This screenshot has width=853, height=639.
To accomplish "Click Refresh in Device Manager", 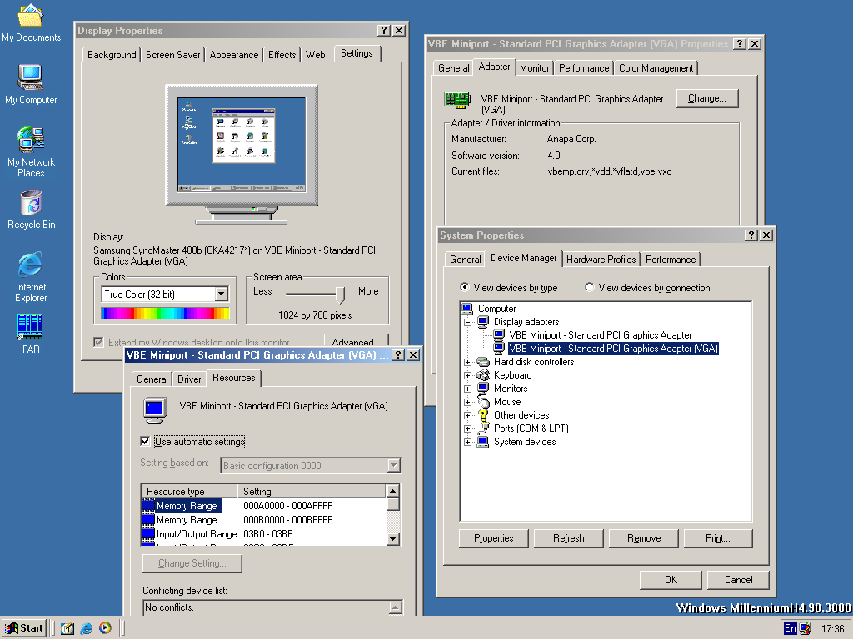I will pos(568,538).
